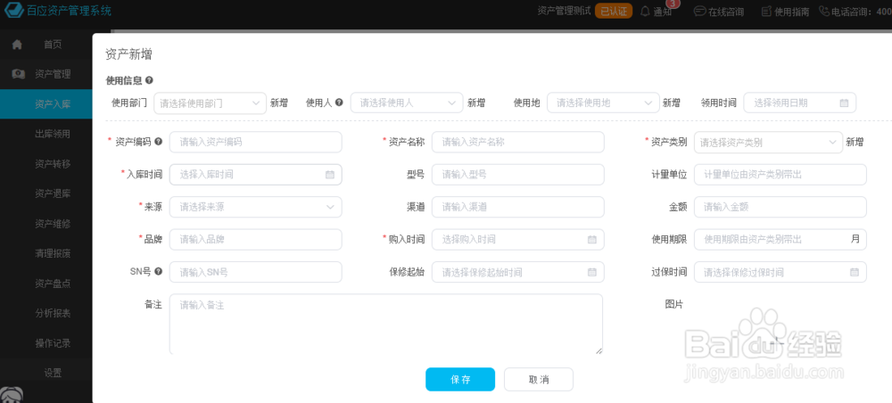
Task: Click help icon beside 资产编码 label
Action: point(158,142)
